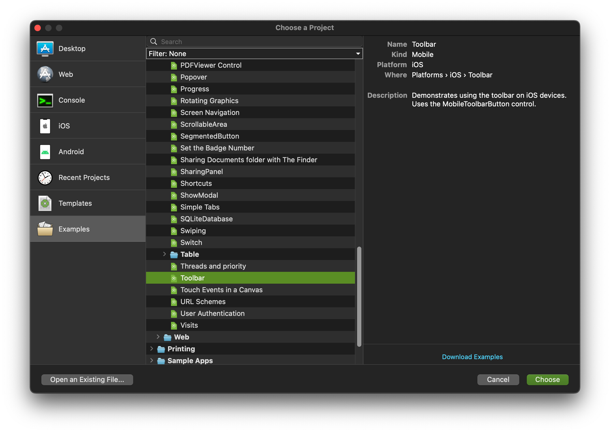Click the Table folder icon
This screenshot has height=433, width=610.
[x=174, y=254]
